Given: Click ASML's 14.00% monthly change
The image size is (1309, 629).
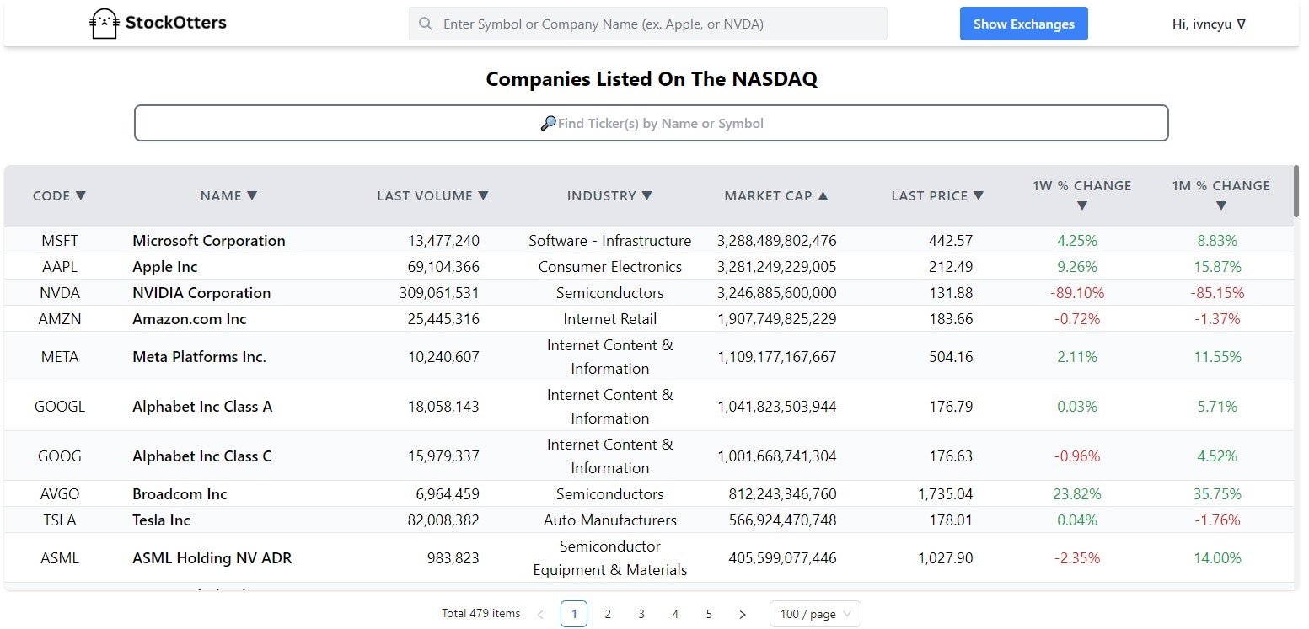Looking at the screenshot, I should tap(1218, 558).
